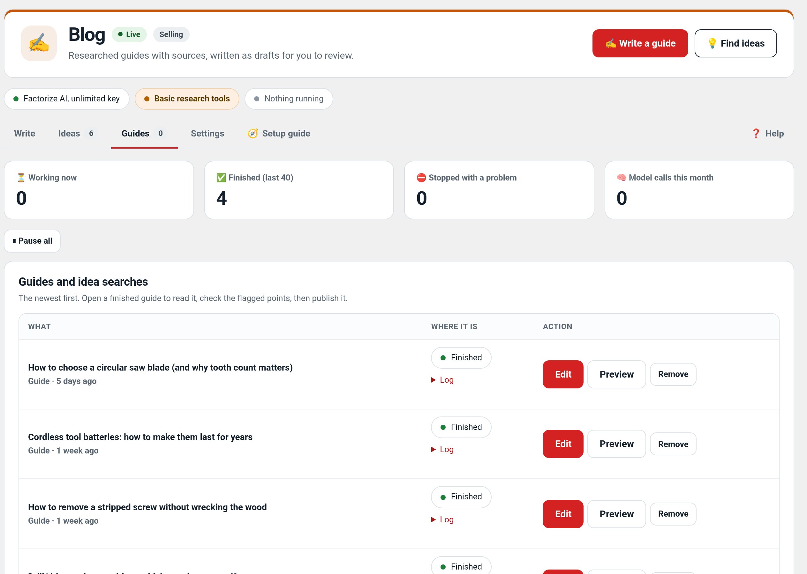This screenshot has width=807, height=574.
Task: Open the Write tab
Action: [x=24, y=133]
